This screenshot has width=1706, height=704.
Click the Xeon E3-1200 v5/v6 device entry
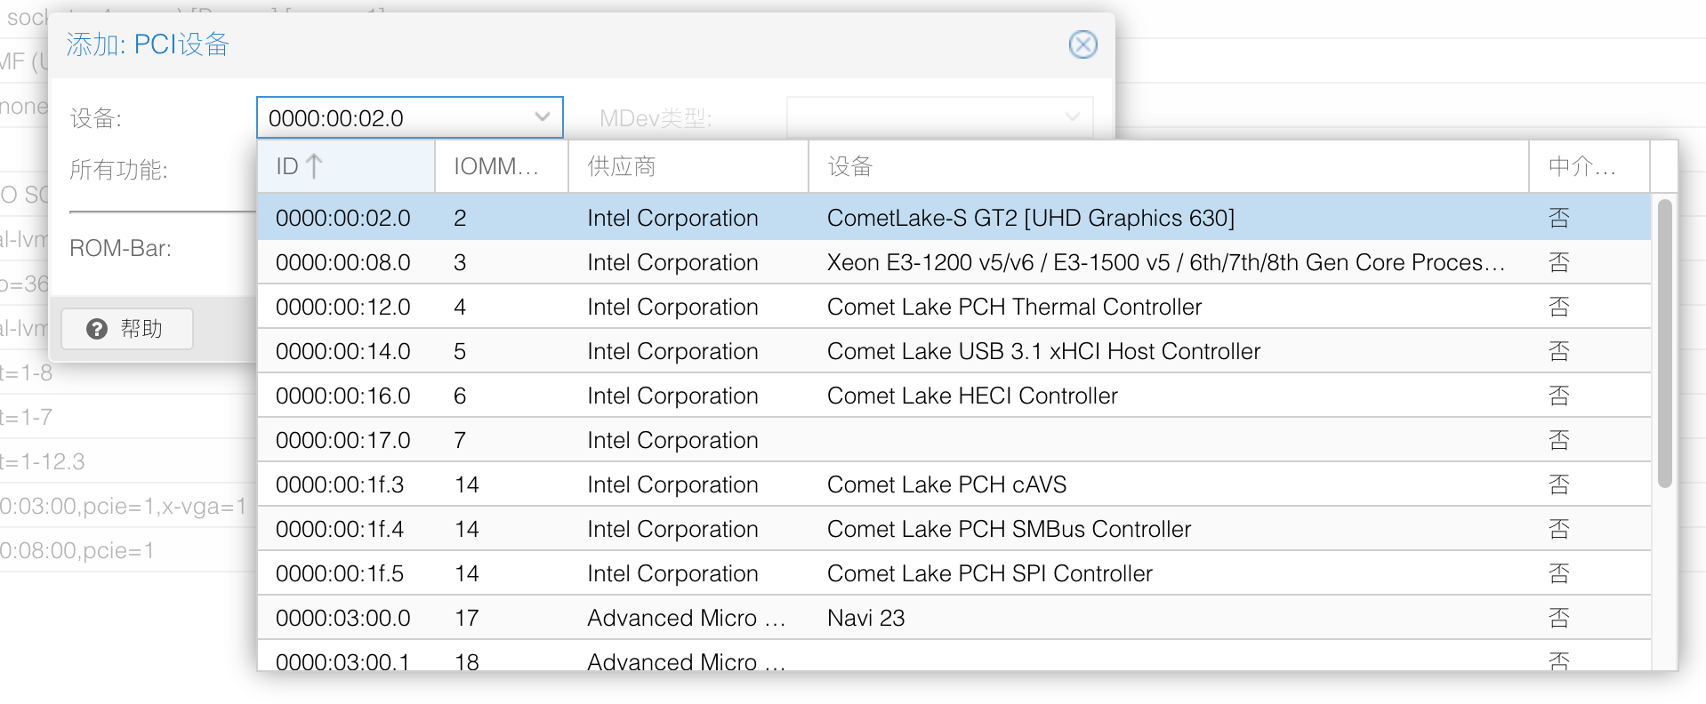[1166, 262]
